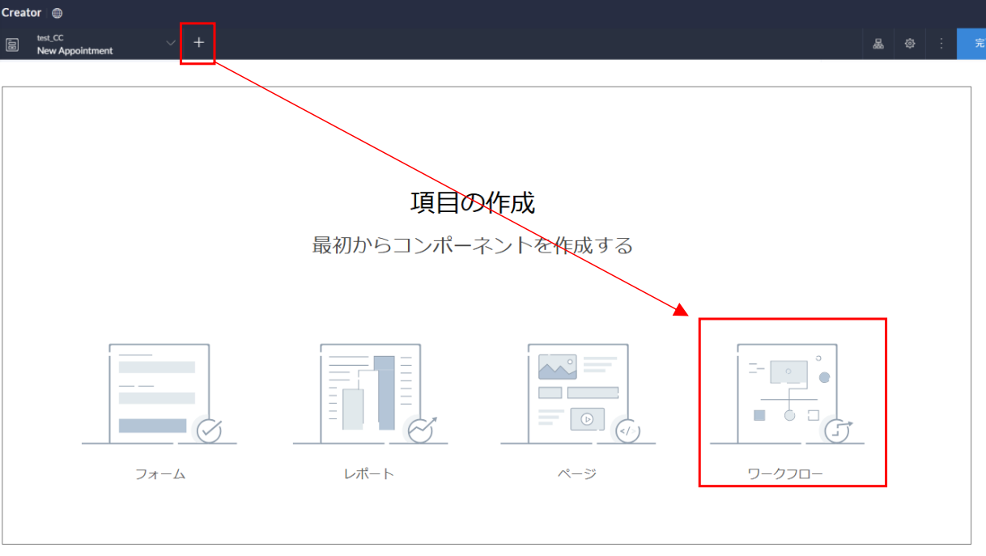Expand the New Appointment chevron dropdown
Screen dimensions: 986x556
coord(170,42)
